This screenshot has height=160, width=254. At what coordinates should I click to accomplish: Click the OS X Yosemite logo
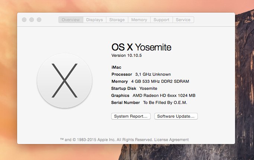tap(64, 81)
